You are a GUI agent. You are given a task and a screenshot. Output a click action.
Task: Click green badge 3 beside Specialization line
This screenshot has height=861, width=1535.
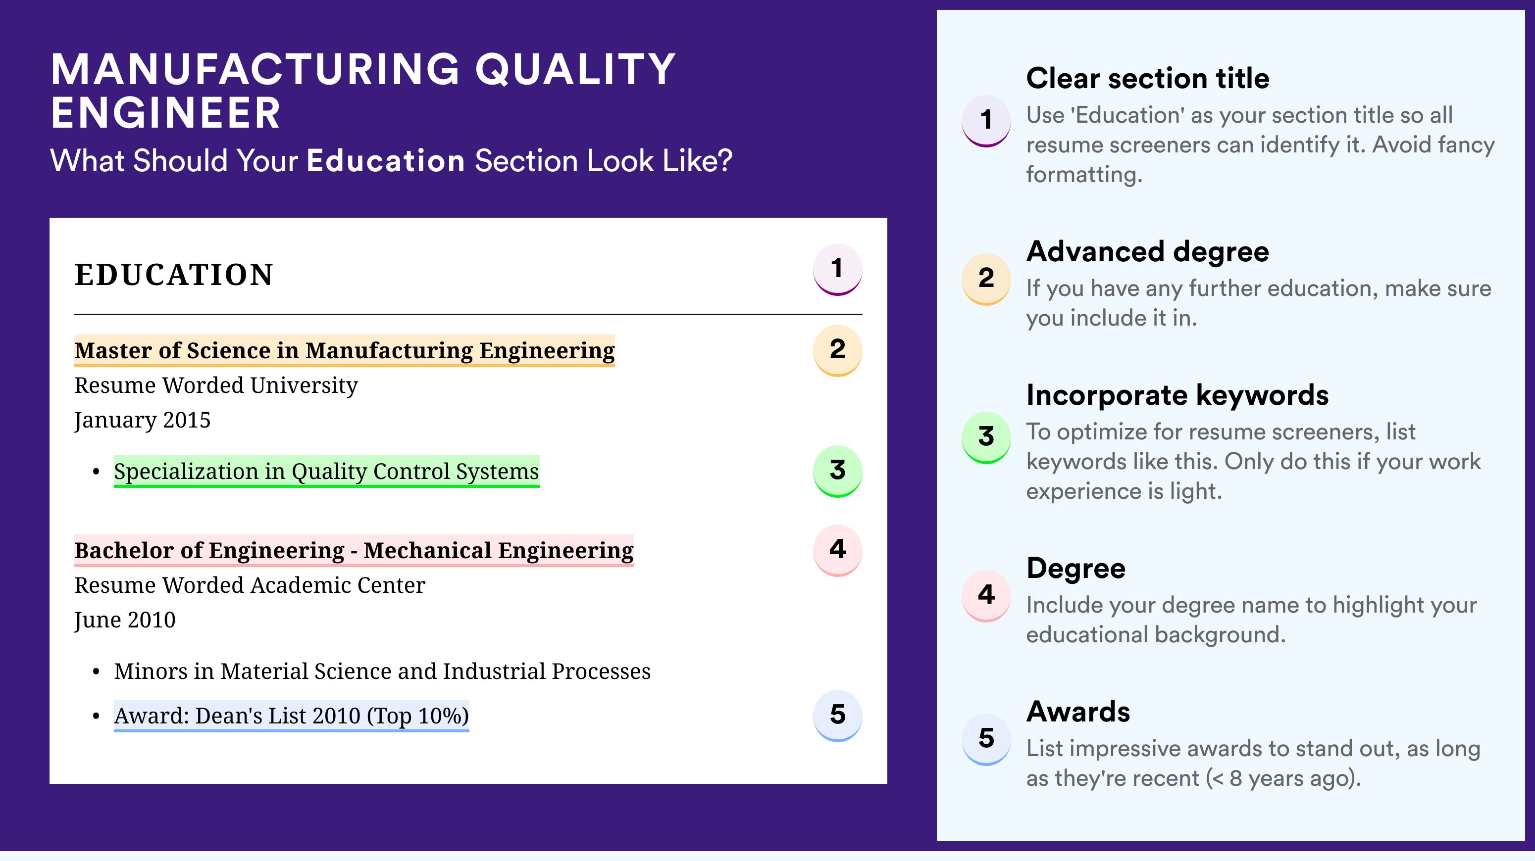click(x=837, y=471)
